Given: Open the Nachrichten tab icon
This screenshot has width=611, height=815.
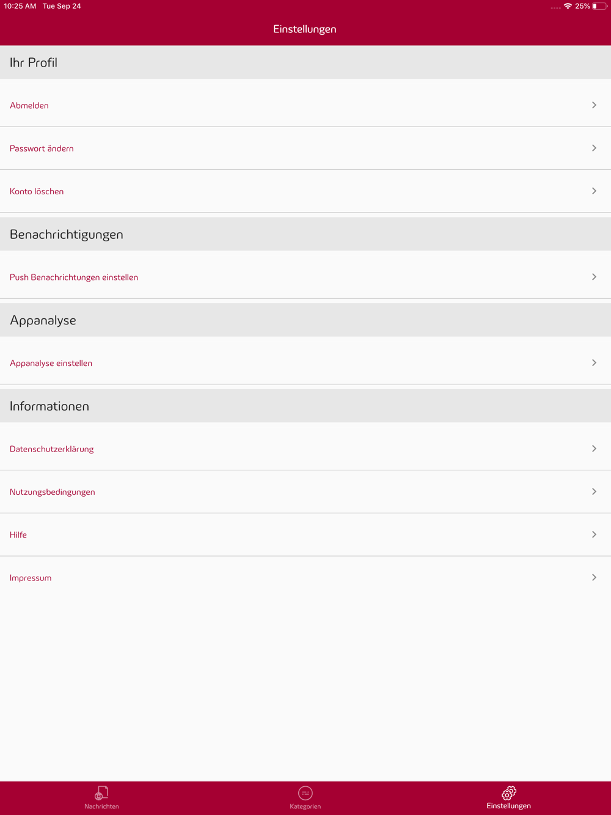Looking at the screenshot, I should point(101,793).
